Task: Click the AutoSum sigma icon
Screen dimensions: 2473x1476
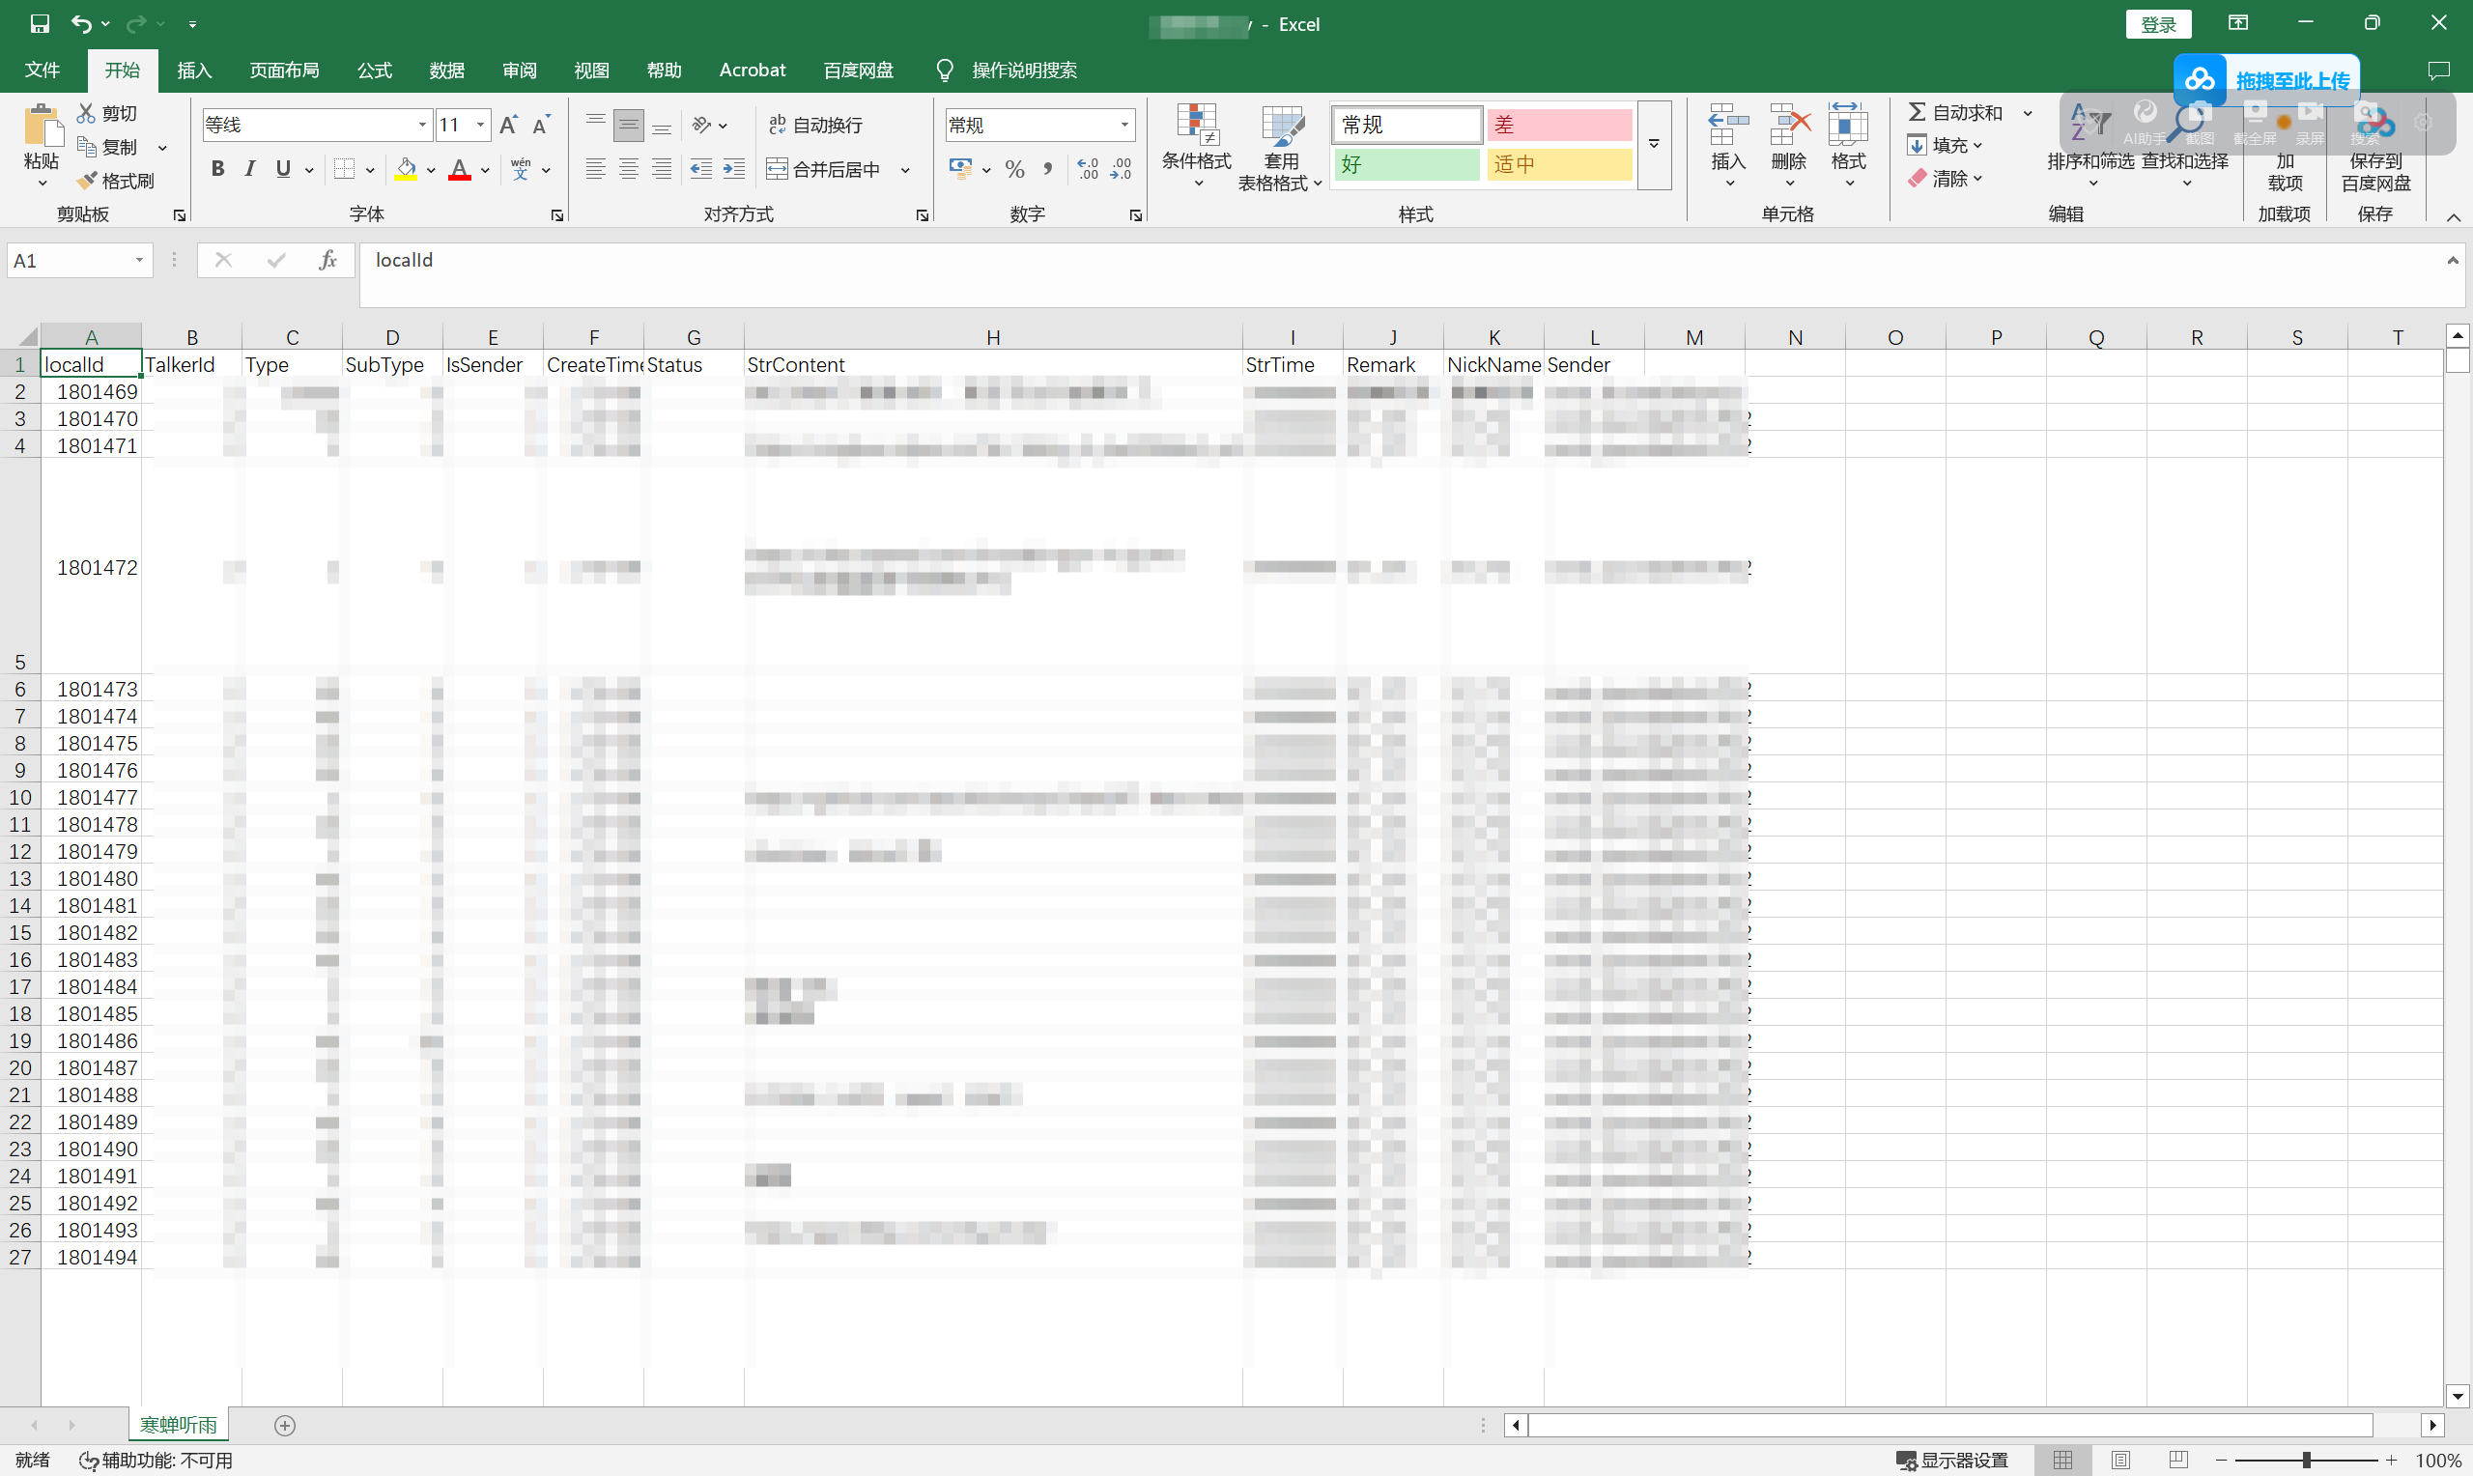Action: tap(1918, 112)
